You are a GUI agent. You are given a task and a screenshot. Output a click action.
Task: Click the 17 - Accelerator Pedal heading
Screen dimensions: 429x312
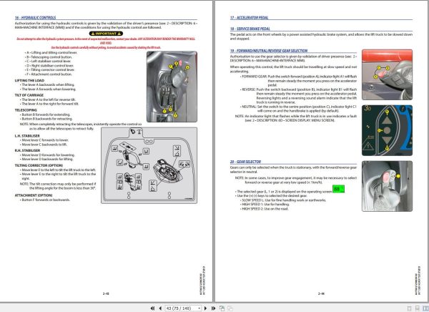pos(249,17)
